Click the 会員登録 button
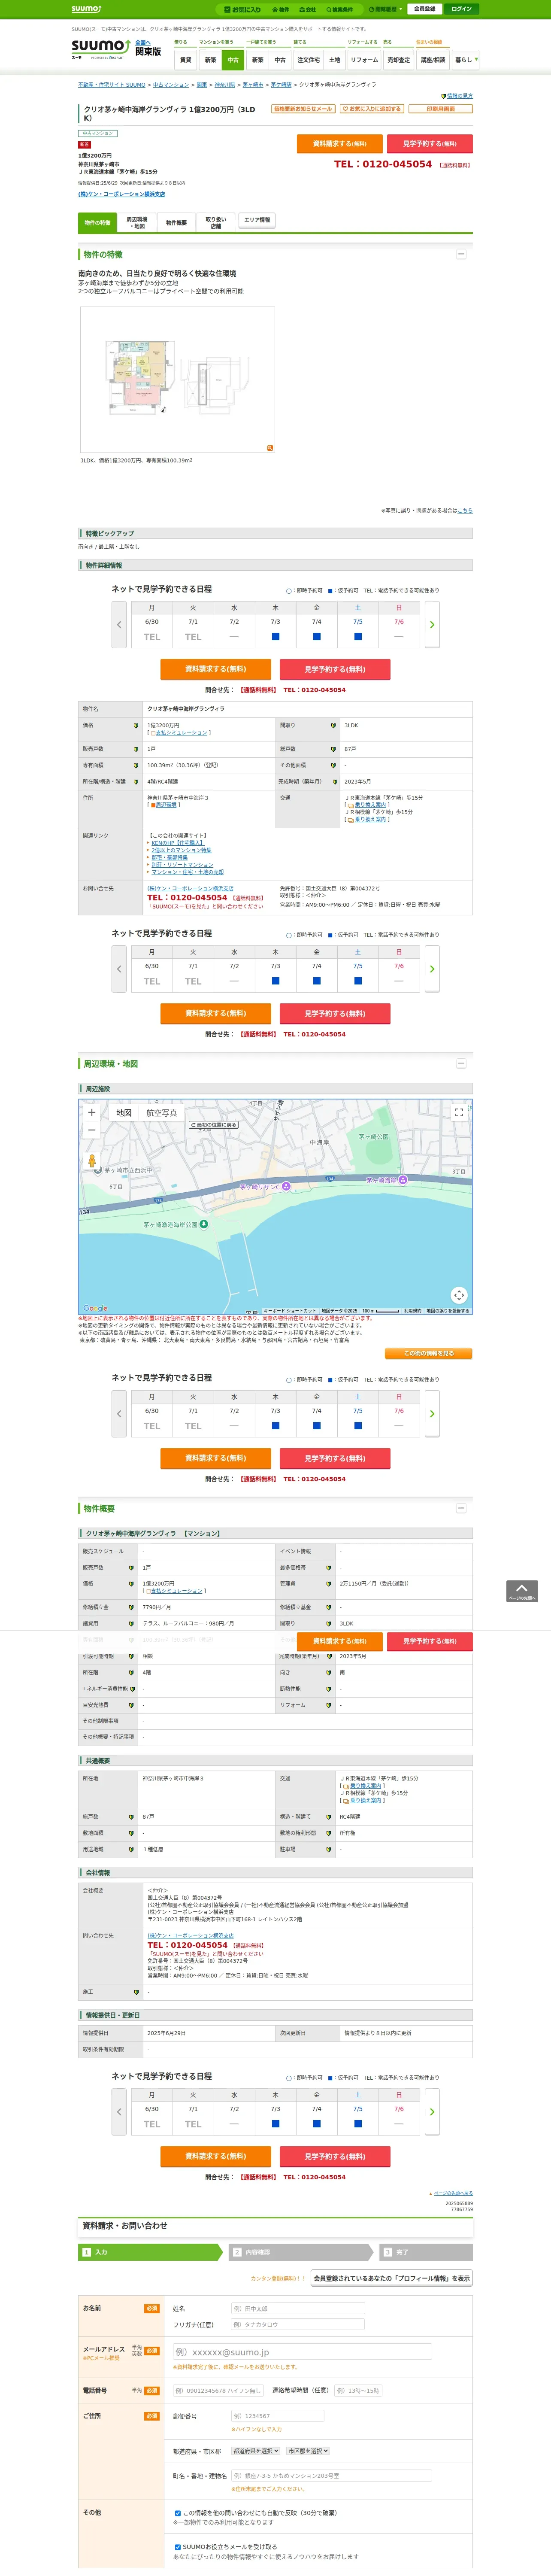The height and width of the screenshot is (2576, 551). [x=424, y=9]
